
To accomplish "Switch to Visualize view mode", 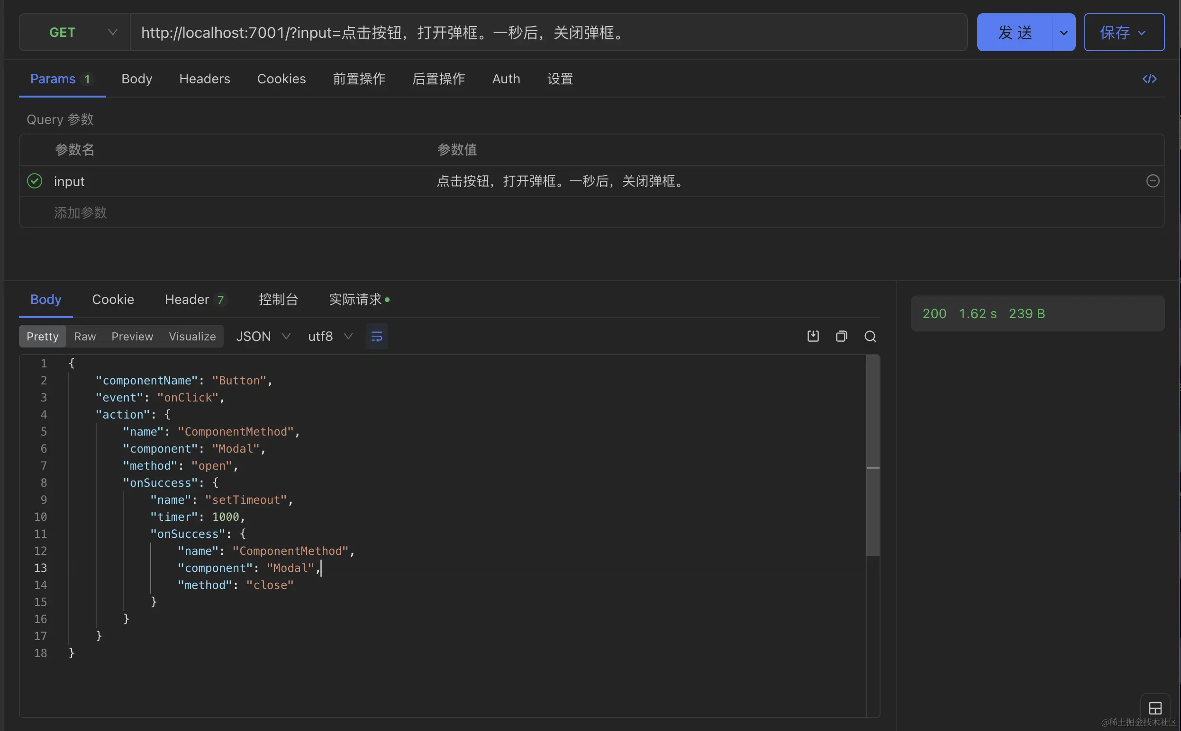I will [x=192, y=336].
